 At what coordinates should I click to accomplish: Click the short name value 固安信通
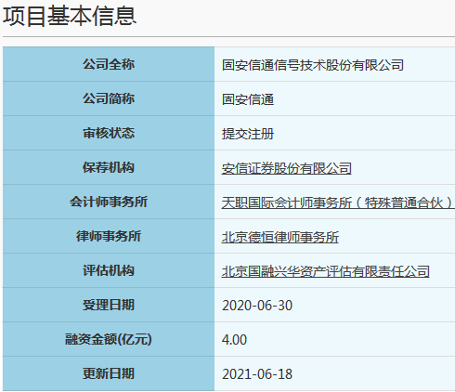[x=248, y=99]
